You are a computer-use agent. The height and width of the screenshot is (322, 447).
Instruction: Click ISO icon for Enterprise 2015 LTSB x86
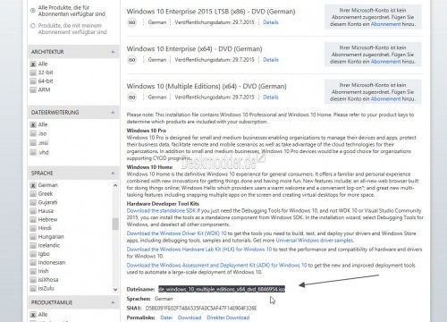click(x=131, y=22)
